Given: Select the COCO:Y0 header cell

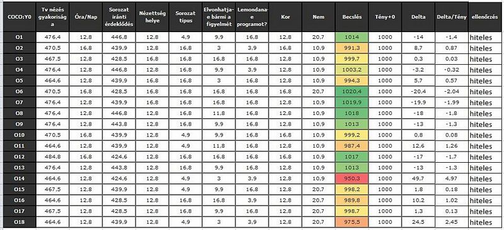Looking at the screenshot, I should (20, 17).
